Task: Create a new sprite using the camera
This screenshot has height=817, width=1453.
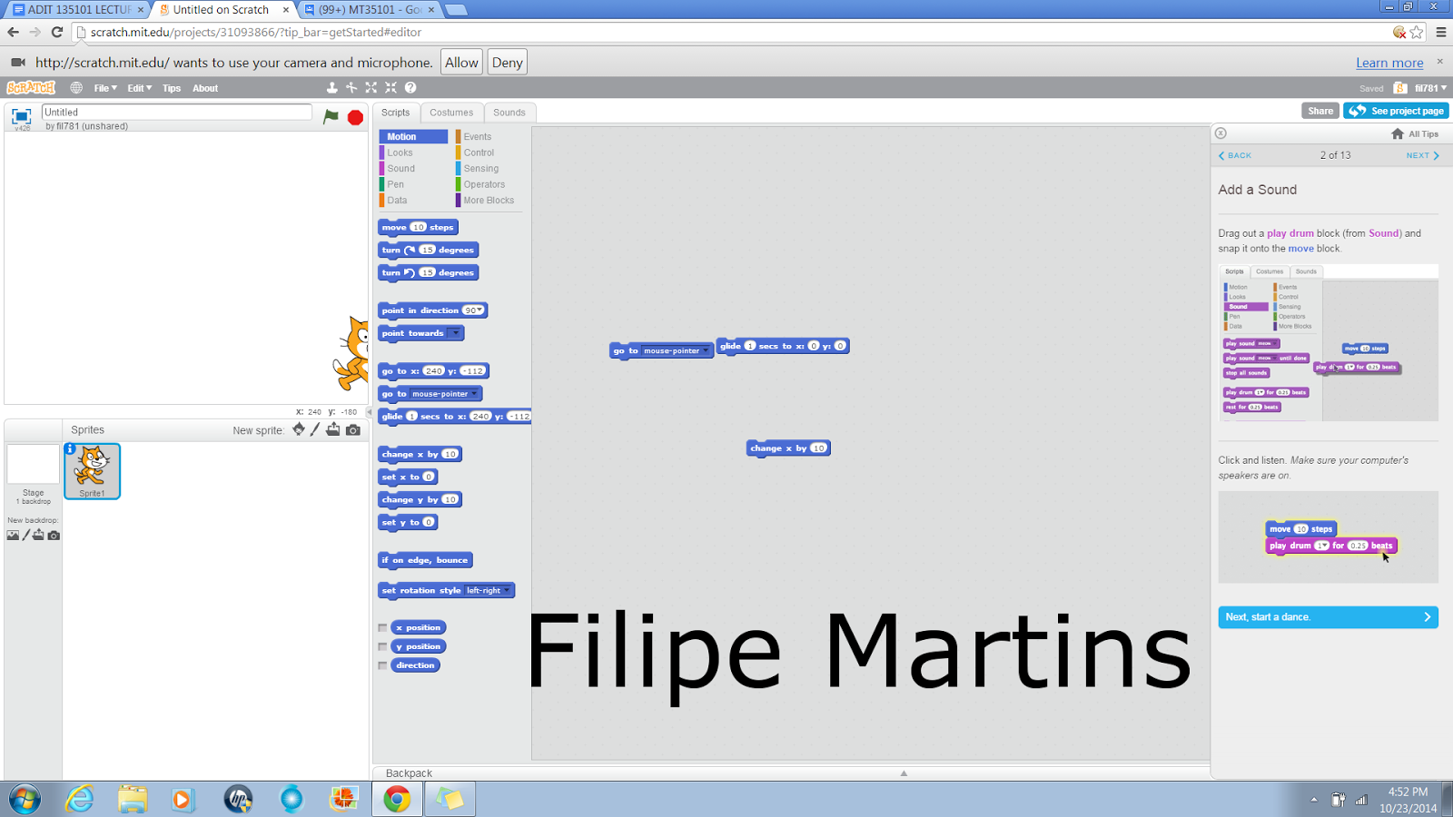Action: pos(353,429)
